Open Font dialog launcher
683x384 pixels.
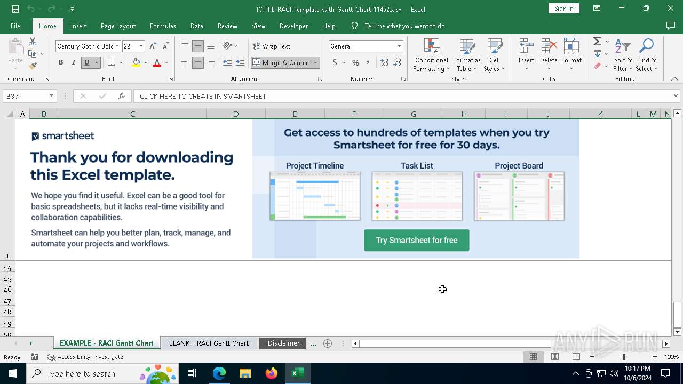coord(171,79)
